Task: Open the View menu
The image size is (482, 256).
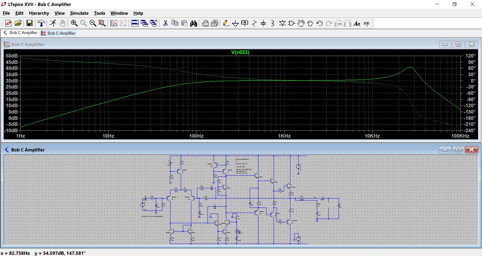Action: click(59, 13)
